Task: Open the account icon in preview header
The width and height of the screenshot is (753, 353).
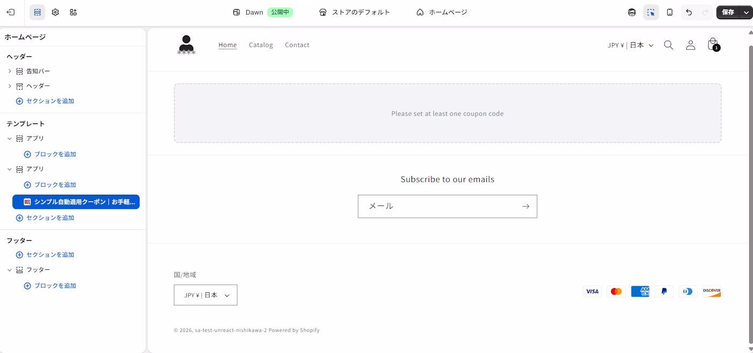Action: point(691,45)
